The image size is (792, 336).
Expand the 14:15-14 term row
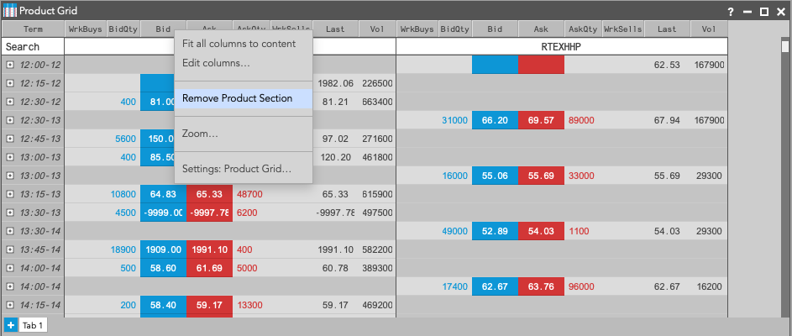(10, 305)
